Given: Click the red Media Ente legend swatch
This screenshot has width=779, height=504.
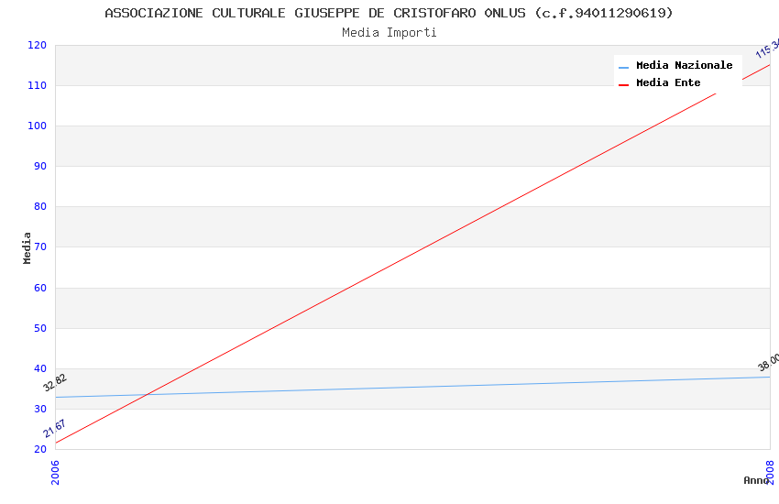Looking at the screenshot, I should (x=623, y=85).
